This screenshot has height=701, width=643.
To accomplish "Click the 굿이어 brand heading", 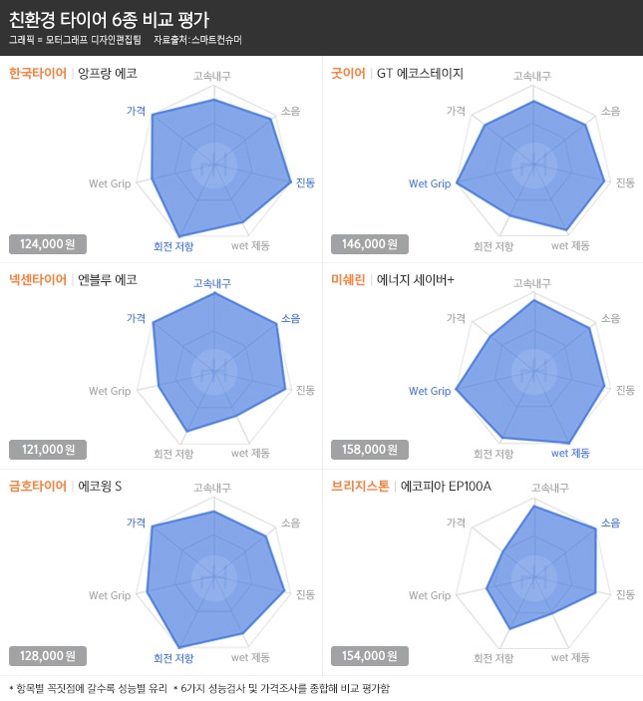I will point(348,73).
